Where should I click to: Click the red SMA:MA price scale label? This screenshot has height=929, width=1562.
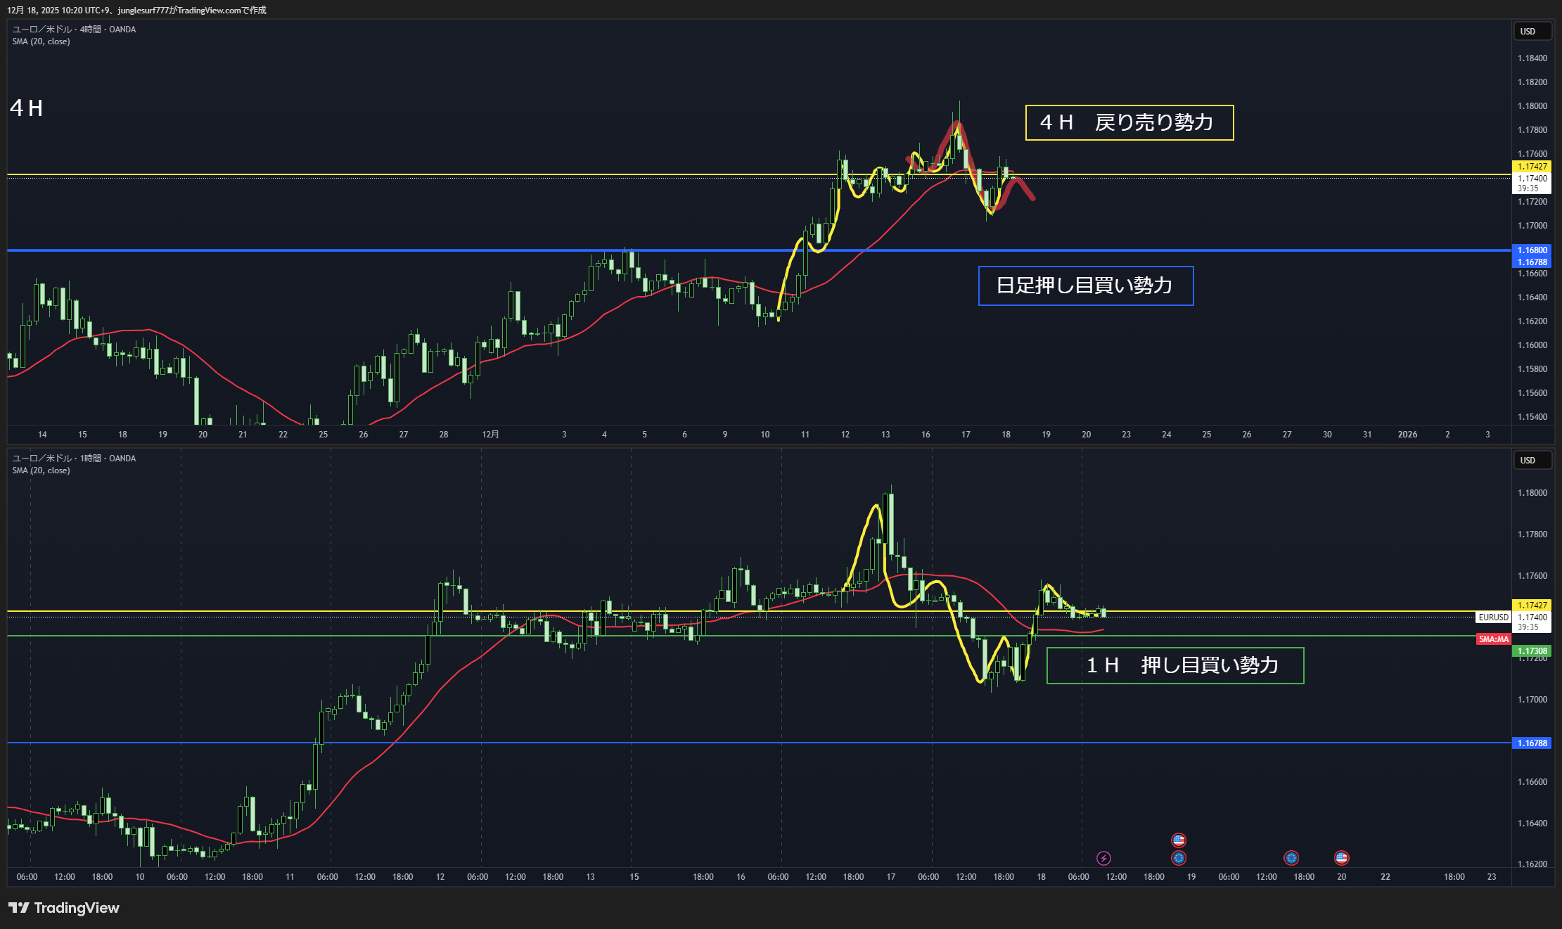(1493, 639)
